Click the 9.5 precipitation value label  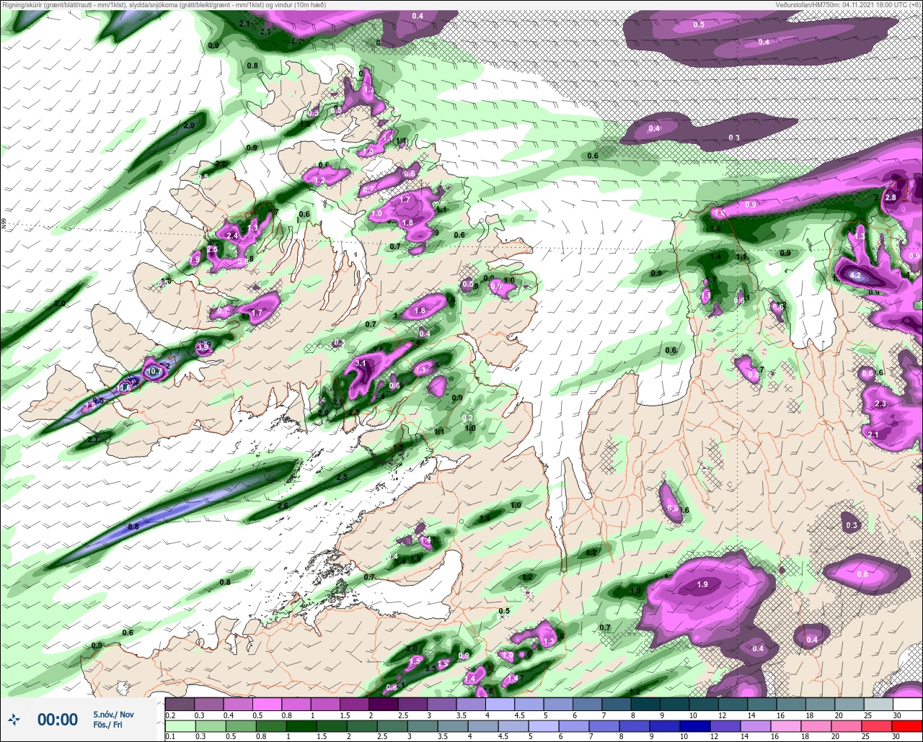(99, 401)
